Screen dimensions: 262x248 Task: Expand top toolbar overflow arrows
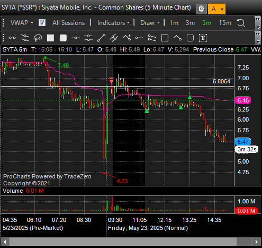point(258,19)
